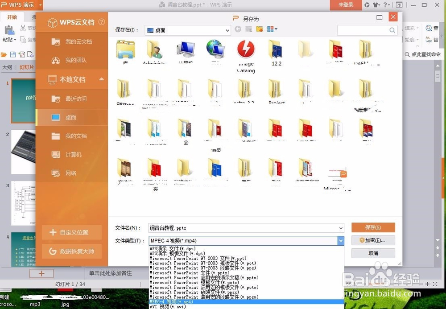This screenshot has height=309, width=446.
Task: Choose AVI 视频(*.avi) file type
Action: point(246,306)
